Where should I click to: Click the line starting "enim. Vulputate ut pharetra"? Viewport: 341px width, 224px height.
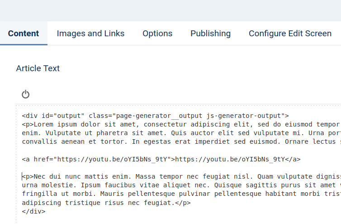181,133
